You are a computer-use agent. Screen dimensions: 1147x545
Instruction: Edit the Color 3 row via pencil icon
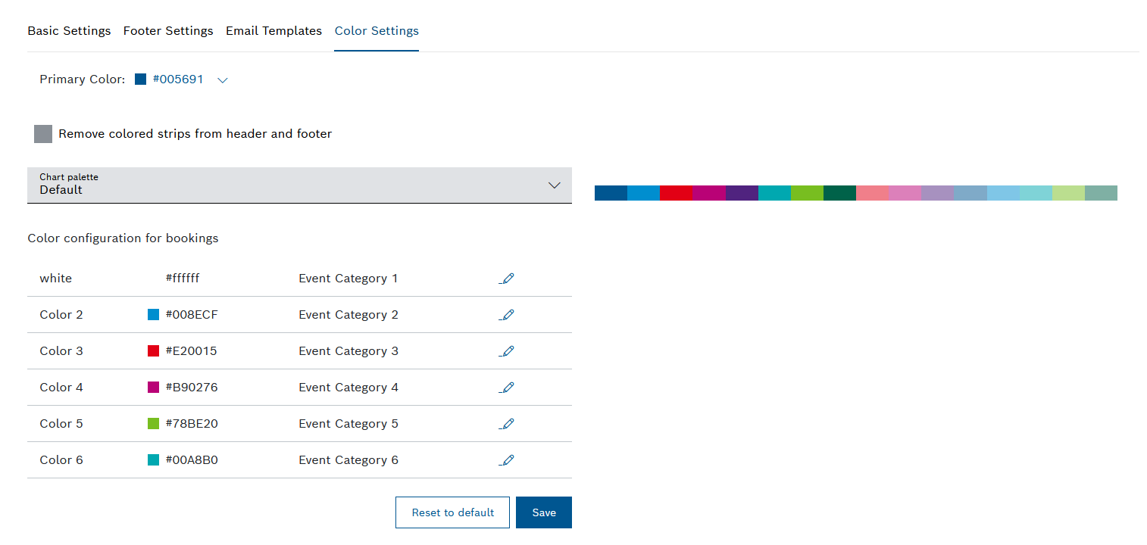click(507, 351)
